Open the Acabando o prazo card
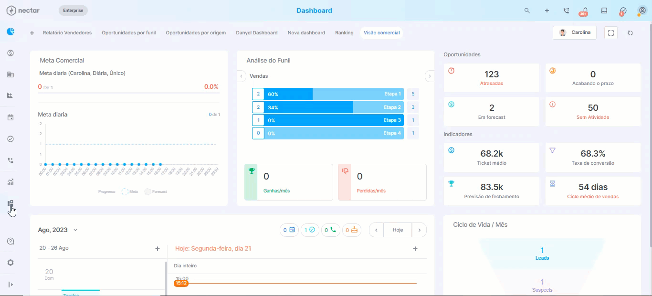Screen dimensions: 652x296 pyautogui.click(x=593, y=78)
